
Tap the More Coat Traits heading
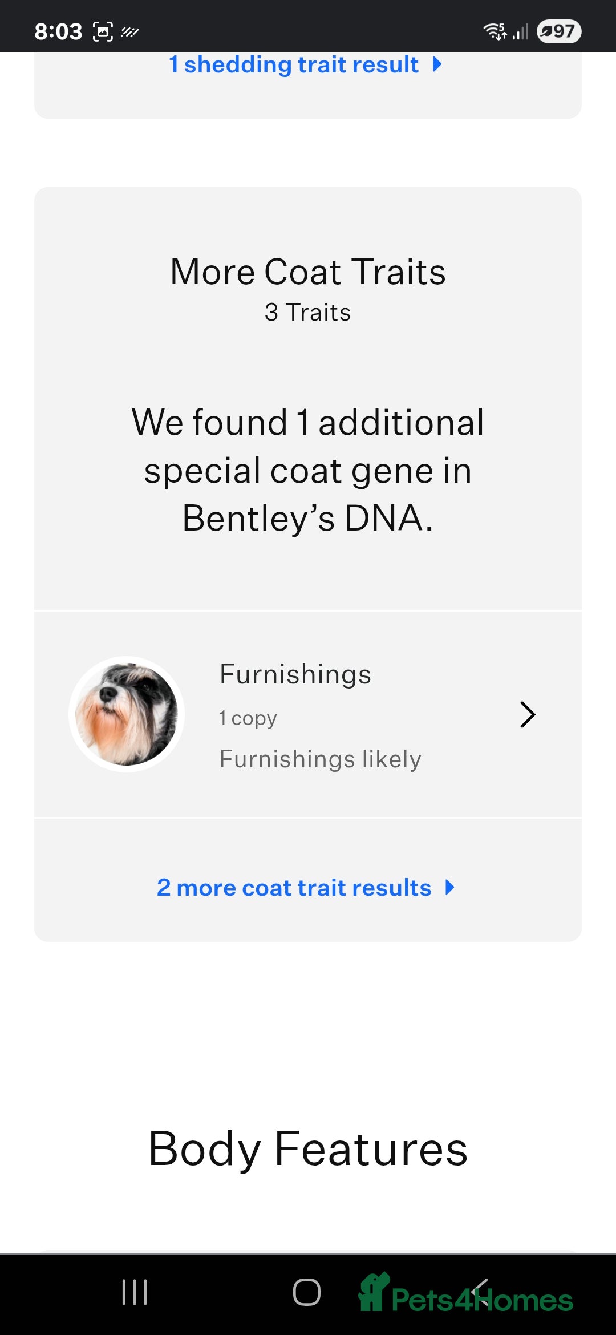[x=308, y=272]
